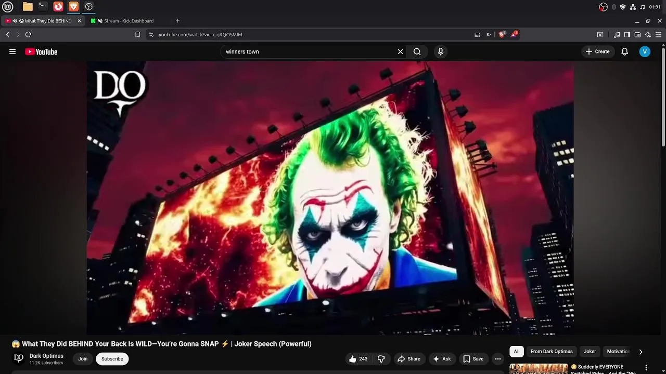Open the YouTube guide hamburger menu

click(x=12, y=51)
